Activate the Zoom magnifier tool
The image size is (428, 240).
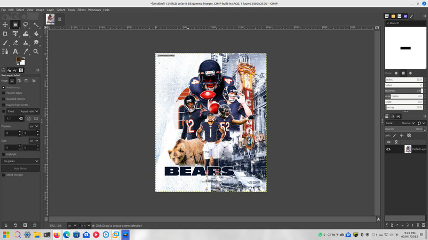(x=36, y=51)
